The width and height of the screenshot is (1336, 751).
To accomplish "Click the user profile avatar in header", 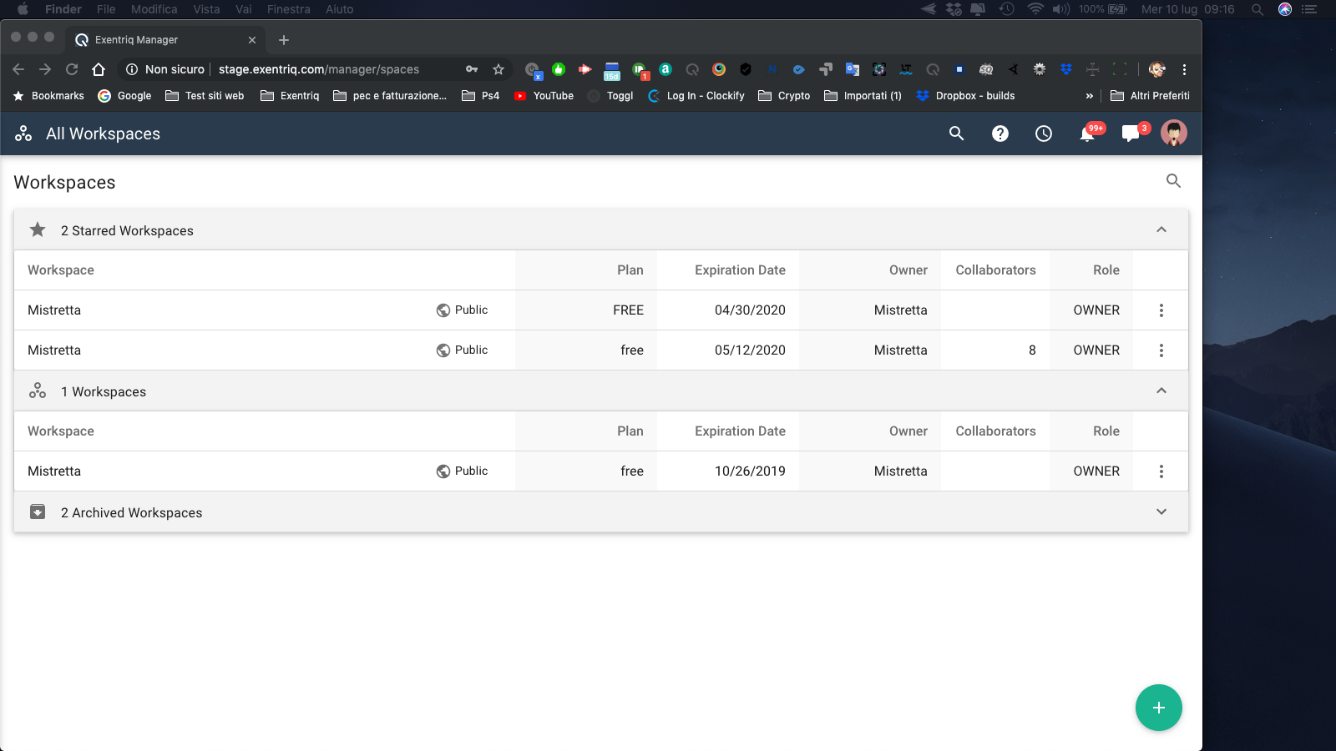I will (1173, 134).
